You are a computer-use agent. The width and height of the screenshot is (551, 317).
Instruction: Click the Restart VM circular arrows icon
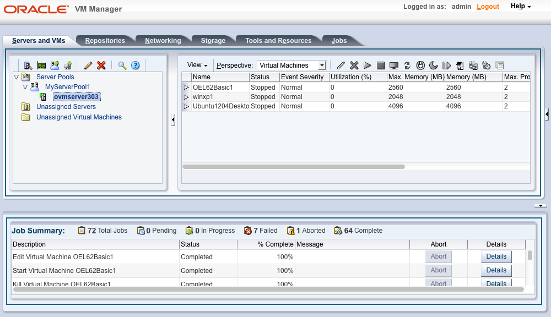(x=407, y=65)
